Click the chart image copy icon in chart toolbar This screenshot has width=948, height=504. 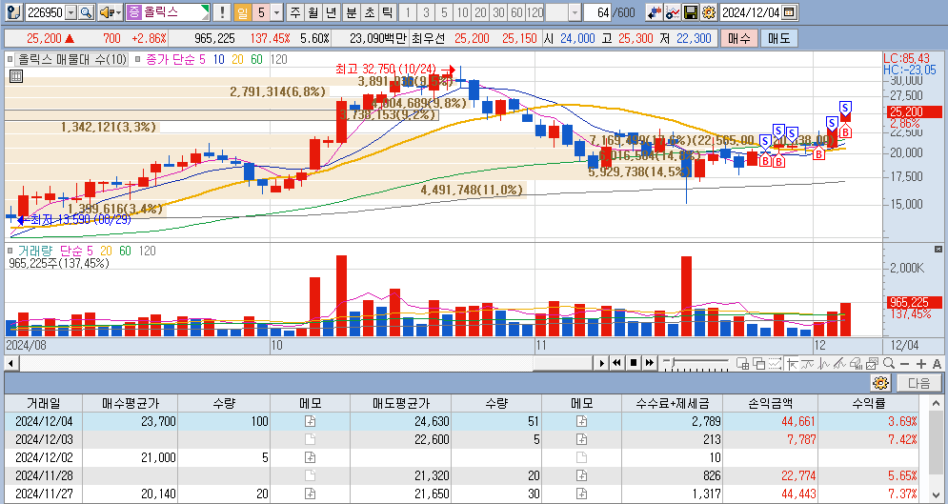(872, 363)
